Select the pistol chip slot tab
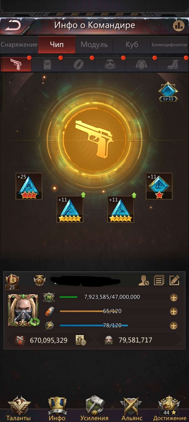189x422 pixels. 16,64
